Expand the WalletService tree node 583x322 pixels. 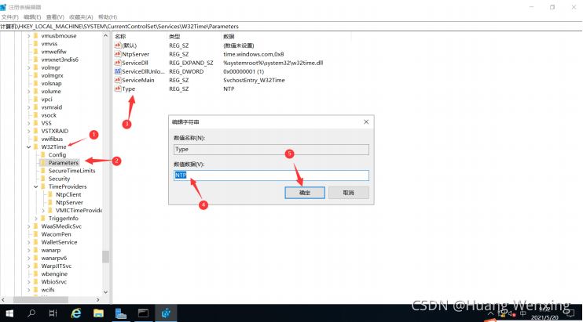[x=28, y=242]
